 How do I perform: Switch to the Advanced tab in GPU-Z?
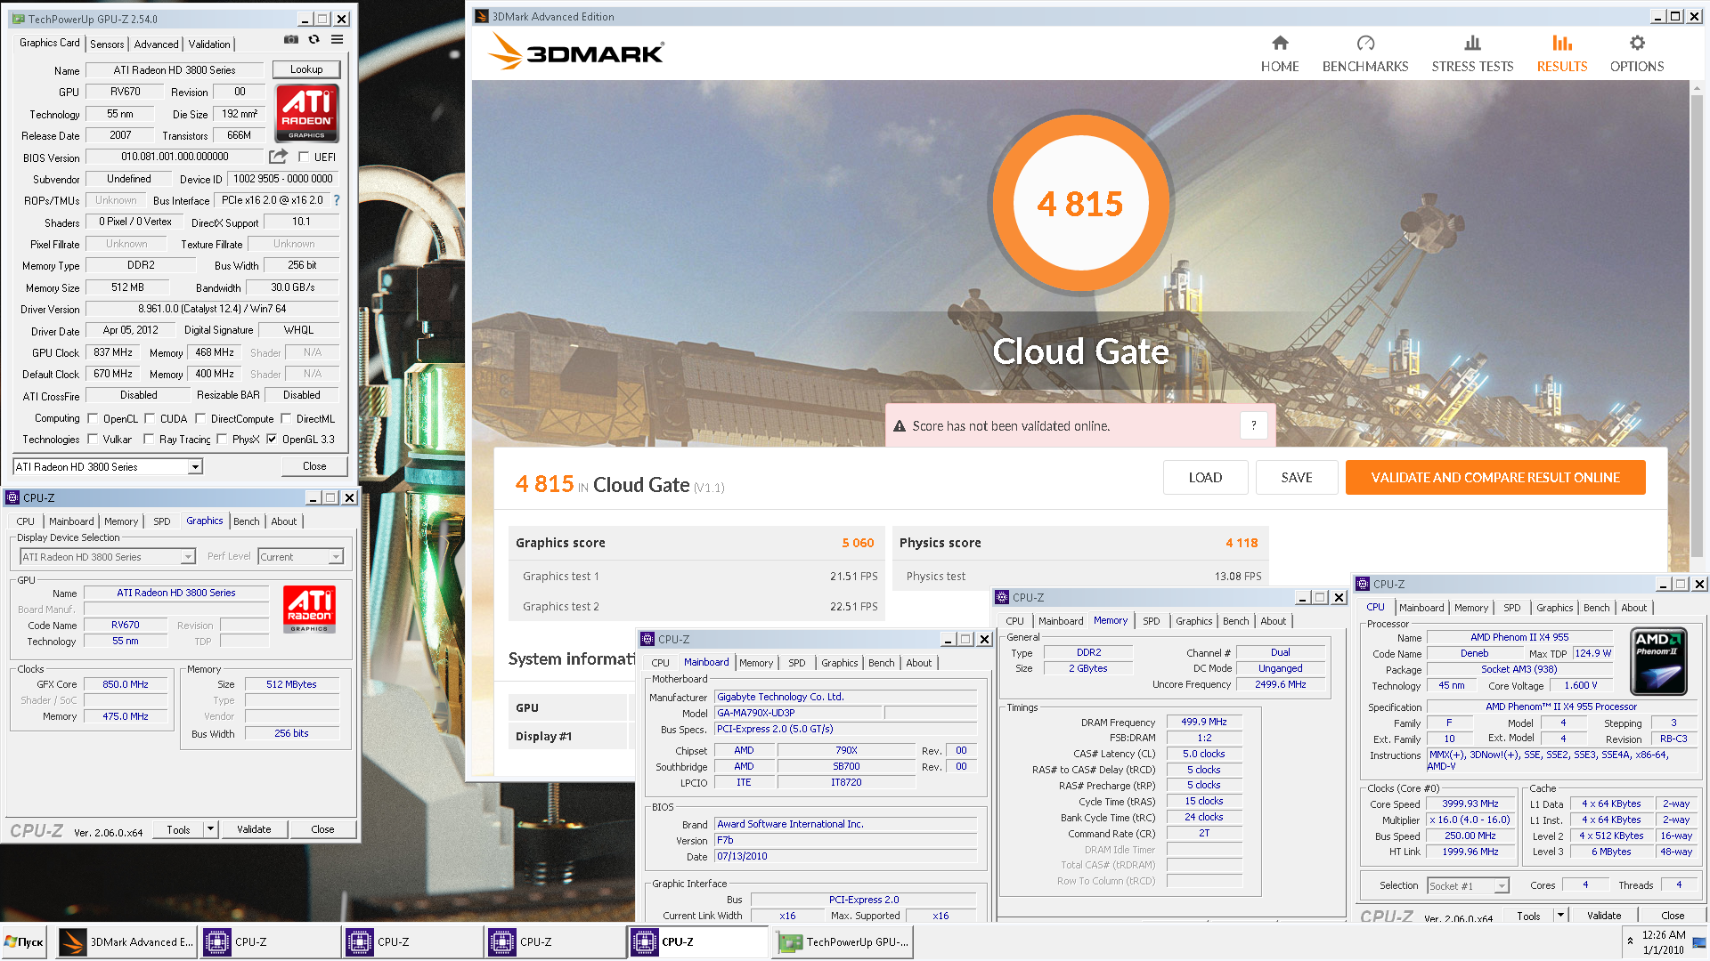pyautogui.click(x=156, y=44)
